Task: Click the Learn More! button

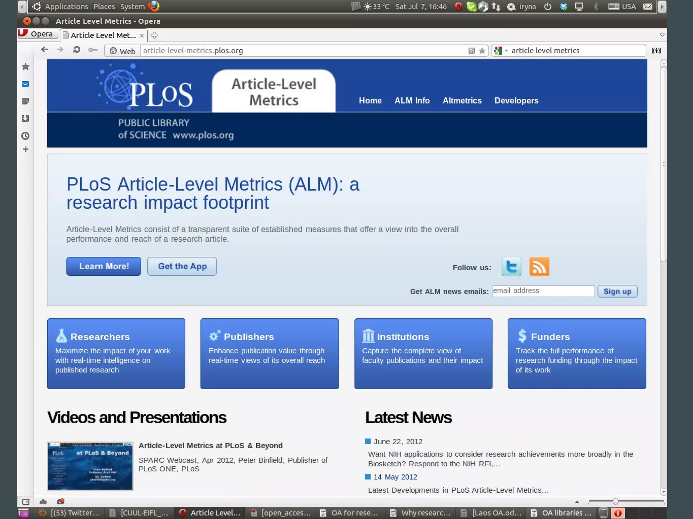Action: tap(104, 266)
